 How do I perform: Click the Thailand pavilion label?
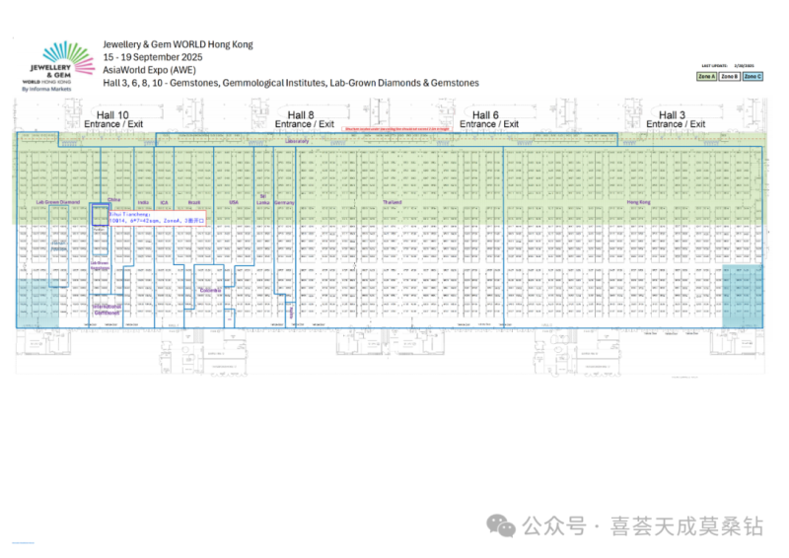(392, 202)
